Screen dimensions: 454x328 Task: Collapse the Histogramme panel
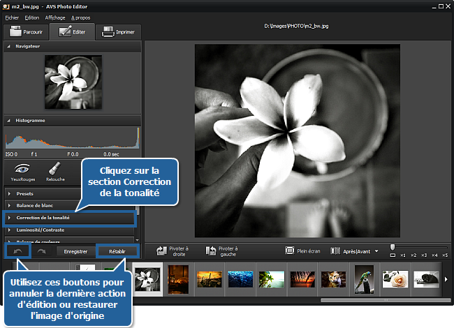pos(30,120)
